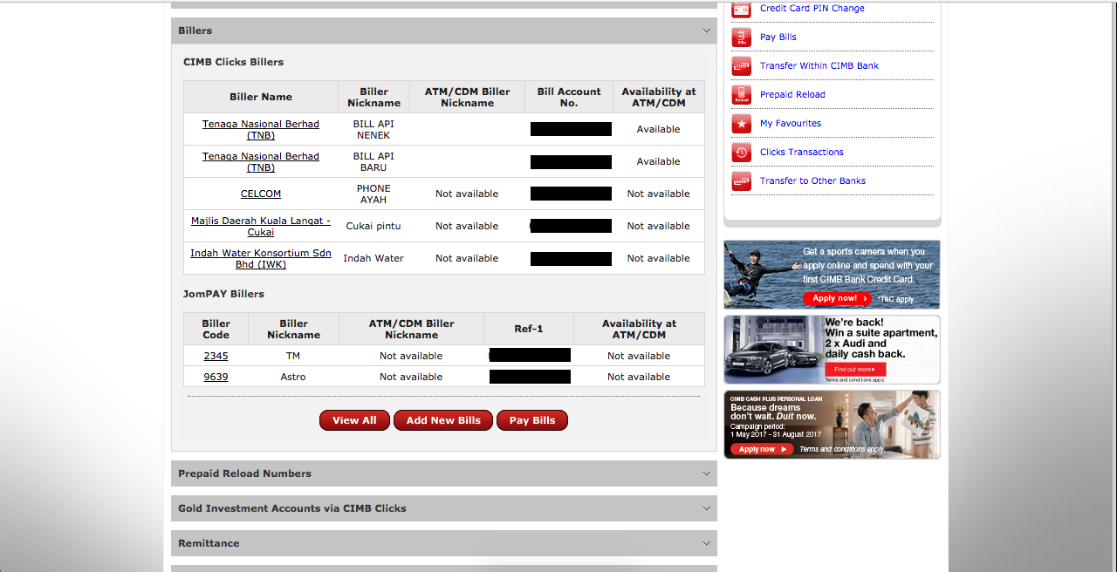Open the sports camera credit card banner
This screenshot has width=1117, height=572.
coord(832,275)
